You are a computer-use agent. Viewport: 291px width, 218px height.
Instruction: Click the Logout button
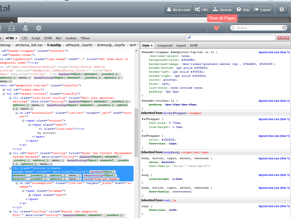[263, 10]
